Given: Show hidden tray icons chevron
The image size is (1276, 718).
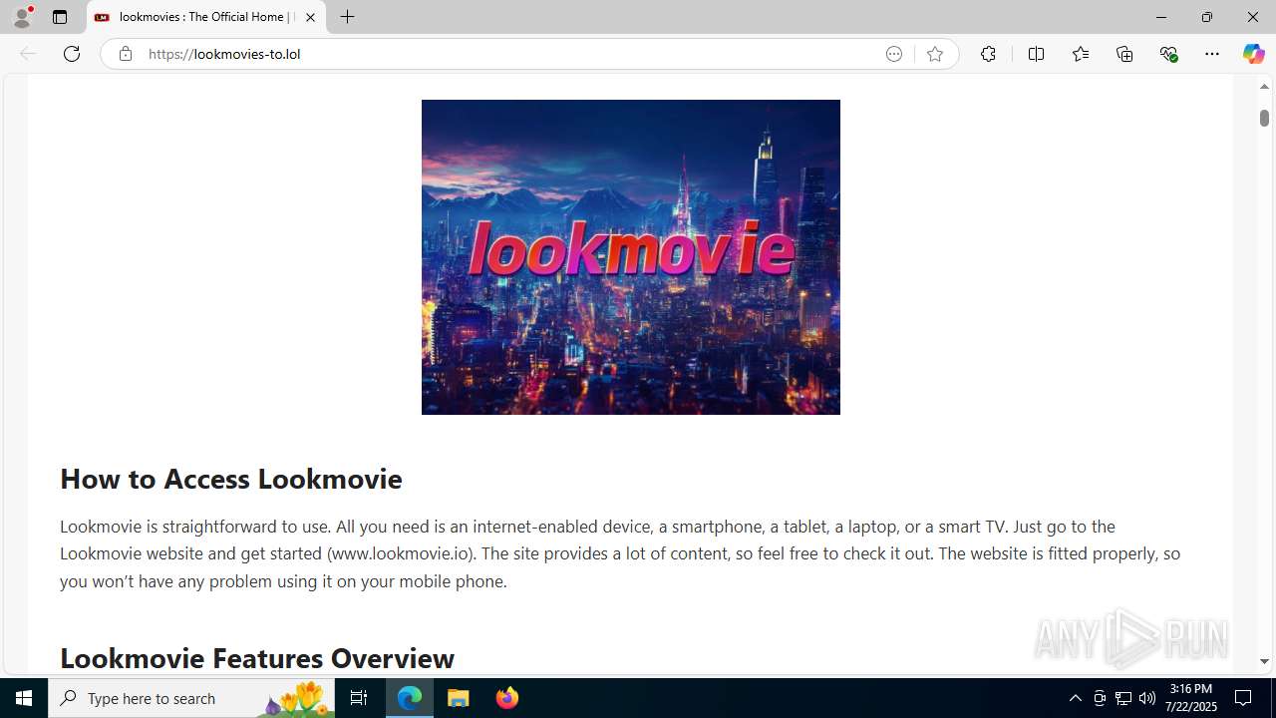Looking at the screenshot, I should pyautogui.click(x=1075, y=698).
